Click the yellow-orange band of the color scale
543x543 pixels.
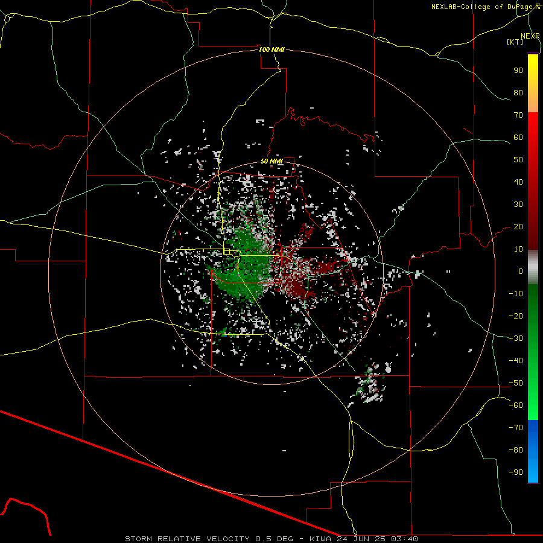coord(533,83)
